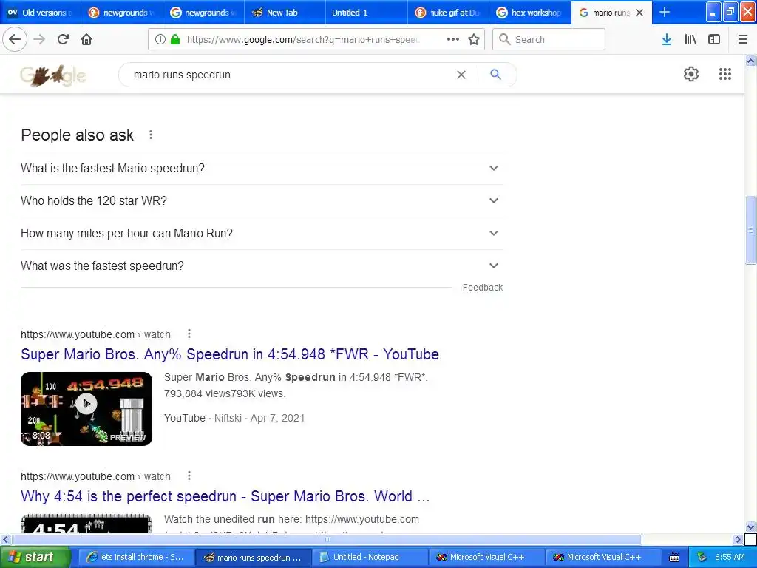
Task: Clear the Google search query with X
Action: [461, 75]
